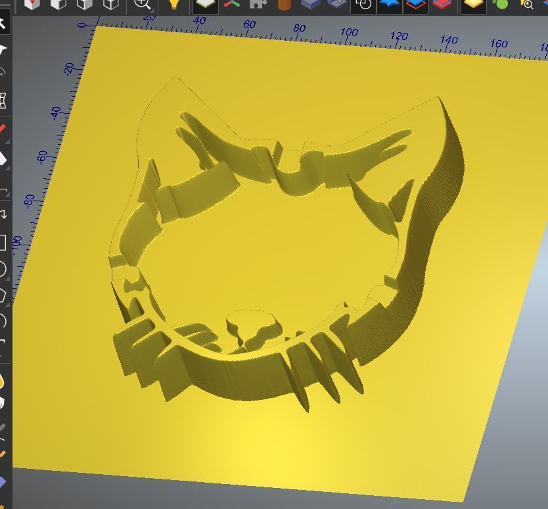548x509 pixels.
Task: Click the '120' label on top ruler
Action: point(399,36)
